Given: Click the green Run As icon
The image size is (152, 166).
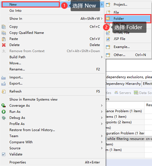Looking at the screenshot, I should click(4, 112).
